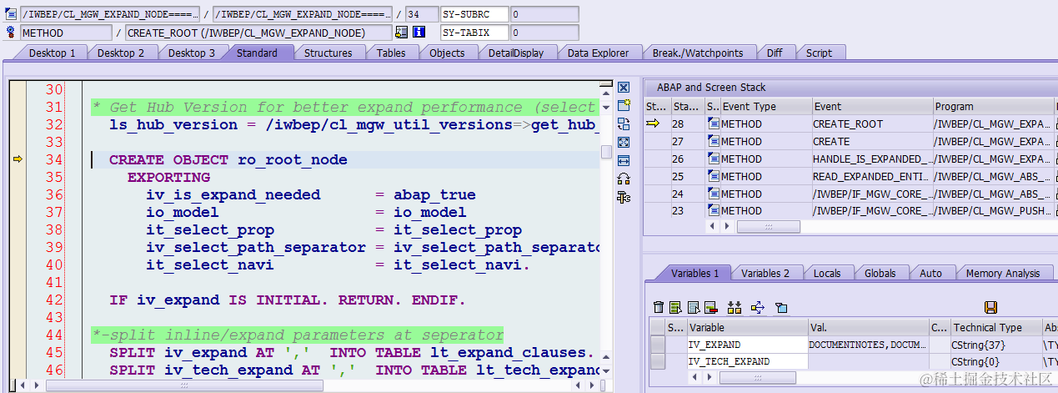Image resolution: width=1058 pixels, height=393 pixels.
Task: Click the new tool icon with yellow star
Action: (x=624, y=105)
